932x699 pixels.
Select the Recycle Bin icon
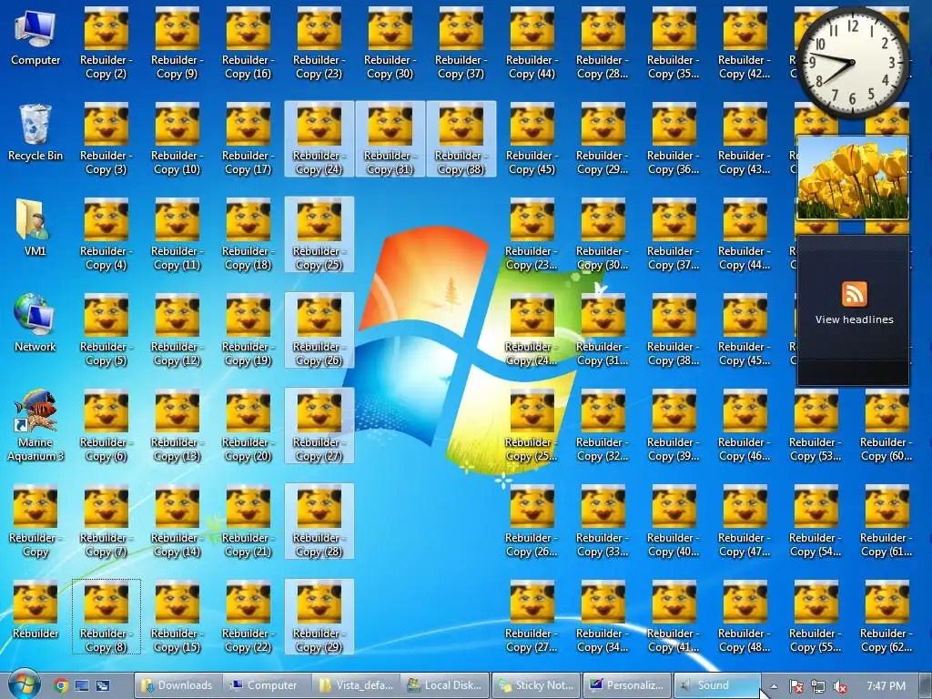click(35, 133)
